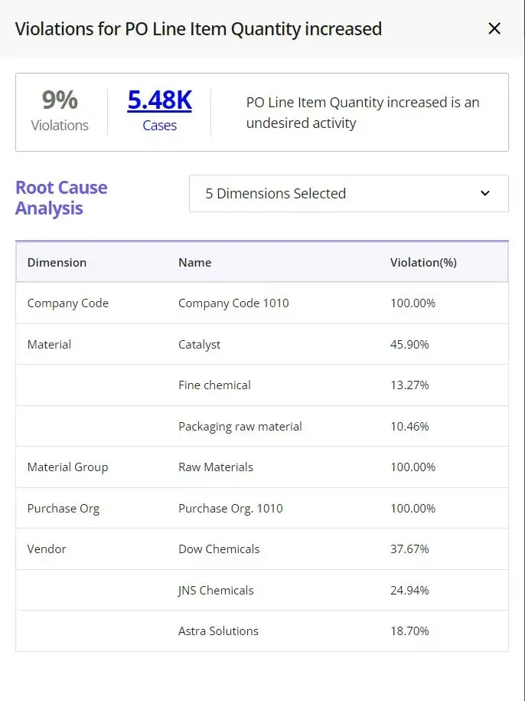Sort by Dimension column header
Screen dimensions: 525x701
click(x=57, y=263)
